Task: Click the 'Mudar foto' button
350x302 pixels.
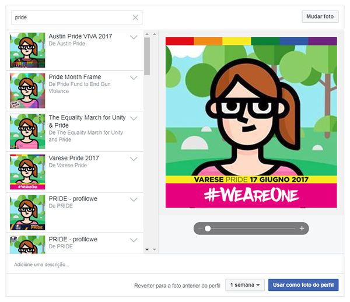Action: click(320, 16)
